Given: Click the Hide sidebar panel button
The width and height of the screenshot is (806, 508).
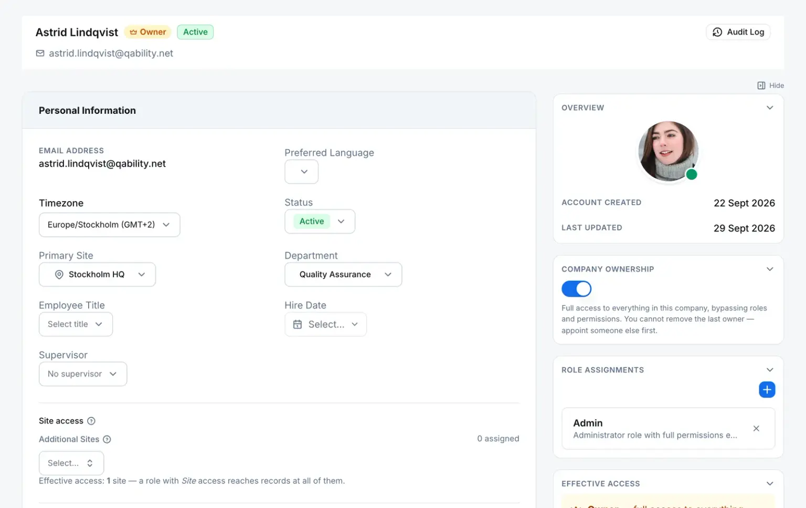Looking at the screenshot, I should click(x=770, y=86).
